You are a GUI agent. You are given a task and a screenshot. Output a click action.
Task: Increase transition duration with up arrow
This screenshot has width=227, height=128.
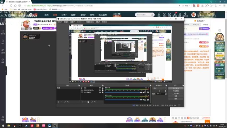coord(166,93)
